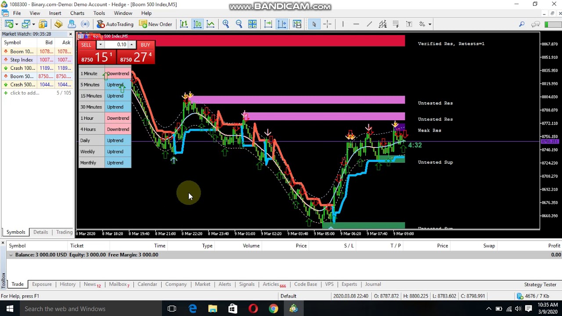This screenshot has height=316, width=562.
Task: Activate the standard cursor mode
Action: pos(313,24)
